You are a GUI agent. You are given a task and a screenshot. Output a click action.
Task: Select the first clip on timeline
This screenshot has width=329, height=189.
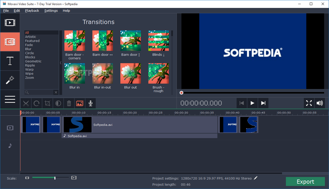[31, 125]
